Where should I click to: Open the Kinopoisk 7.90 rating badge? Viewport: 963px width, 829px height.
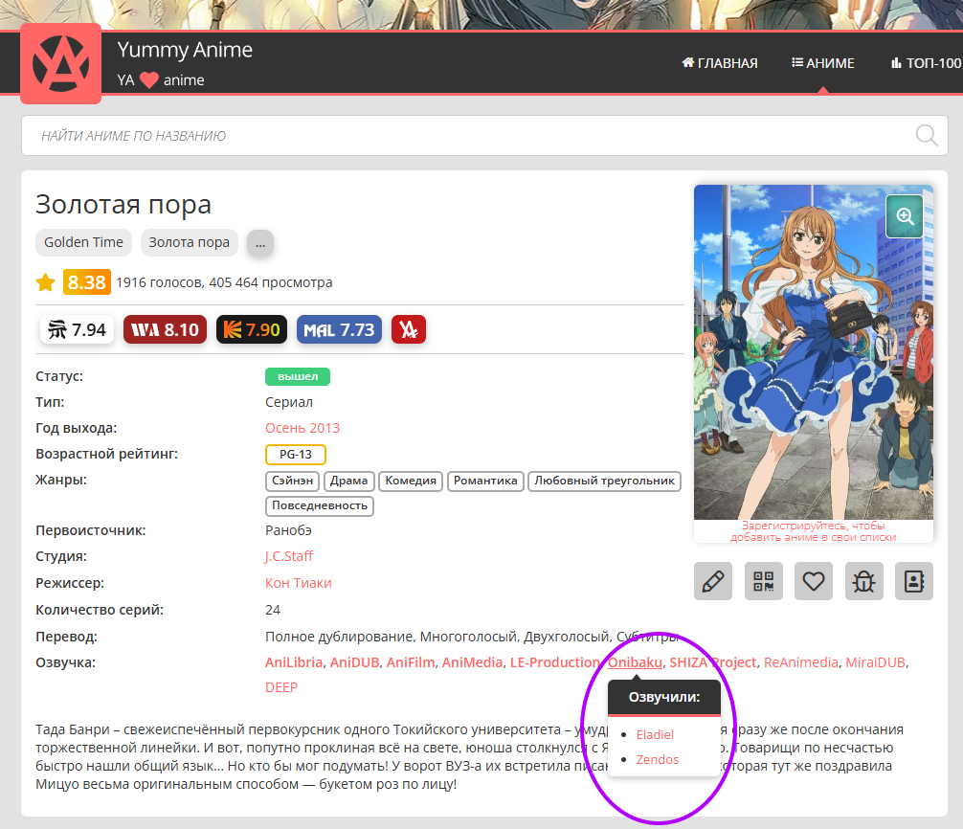click(252, 329)
